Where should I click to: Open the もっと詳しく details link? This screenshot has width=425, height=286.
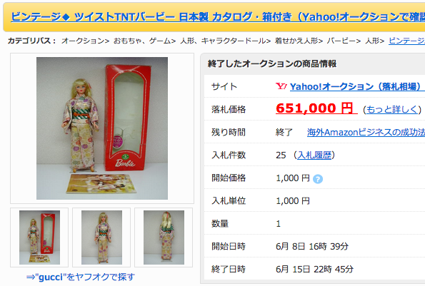pyautogui.click(x=391, y=109)
